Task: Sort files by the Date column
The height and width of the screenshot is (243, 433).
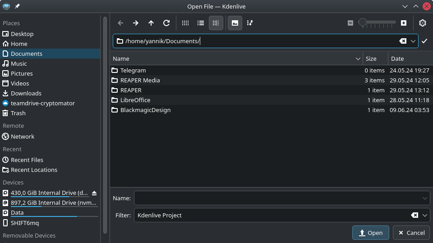Action: click(x=410, y=58)
